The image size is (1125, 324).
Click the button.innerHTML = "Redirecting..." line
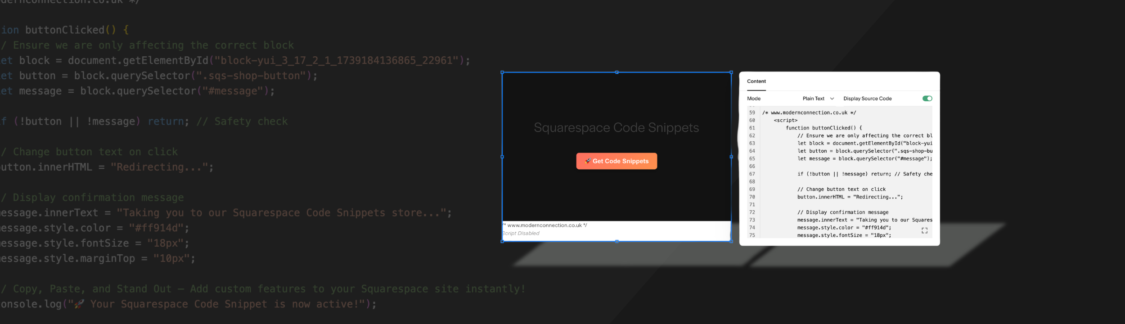coord(850,197)
